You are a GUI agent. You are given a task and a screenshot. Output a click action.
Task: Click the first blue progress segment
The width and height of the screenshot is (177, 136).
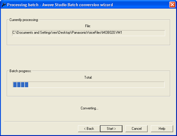[x=15, y=85]
